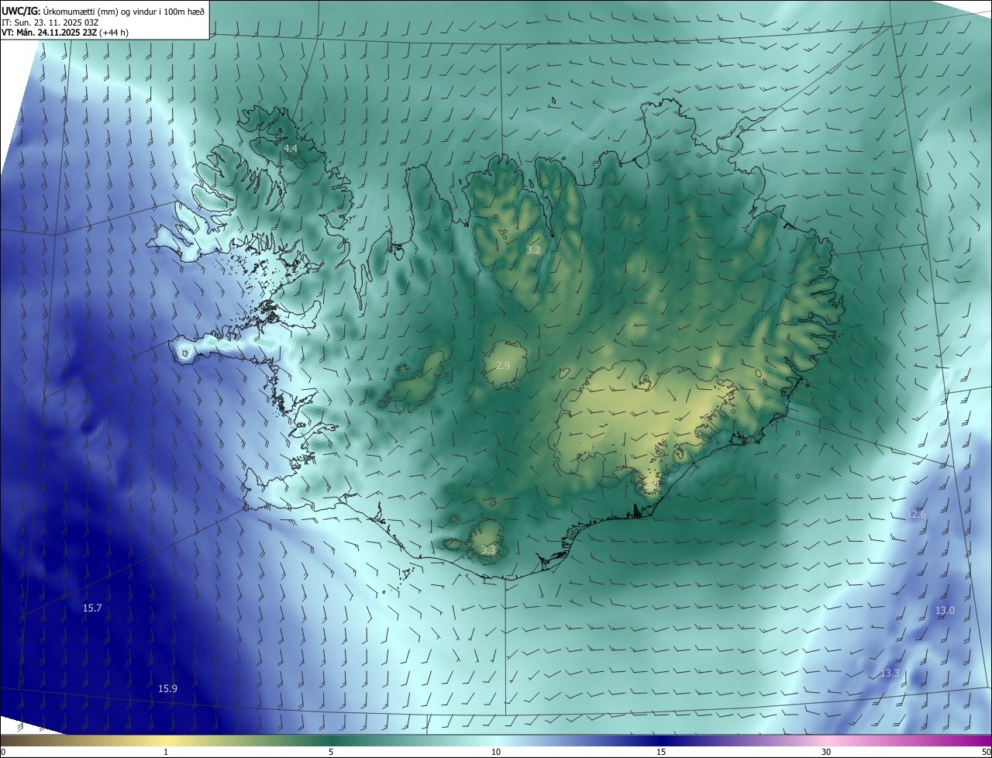
Task: Click the color scale tick label 50
Action: 986,752
